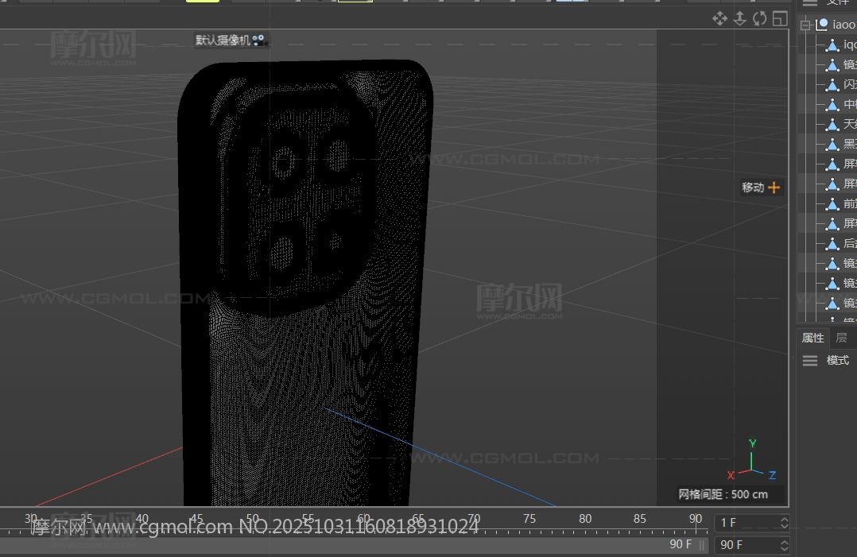Viewport: 857px width, 557px height.
Task: Collapse the root object tree node
Action: point(805,25)
